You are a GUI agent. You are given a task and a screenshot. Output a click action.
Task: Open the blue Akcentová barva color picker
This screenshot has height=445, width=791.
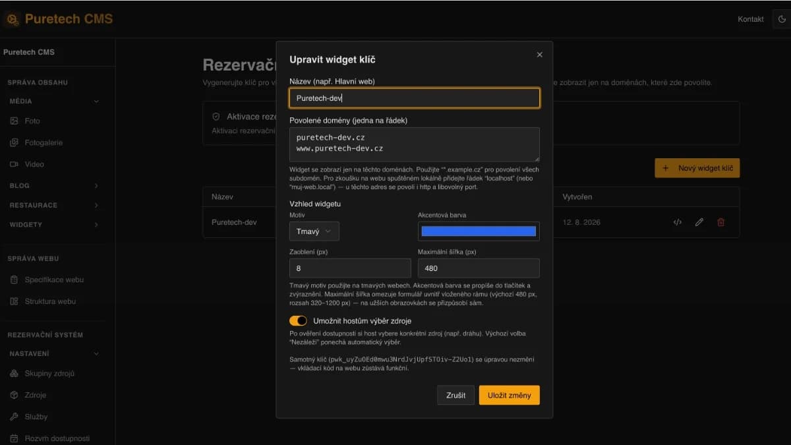(x=479, y=231)
